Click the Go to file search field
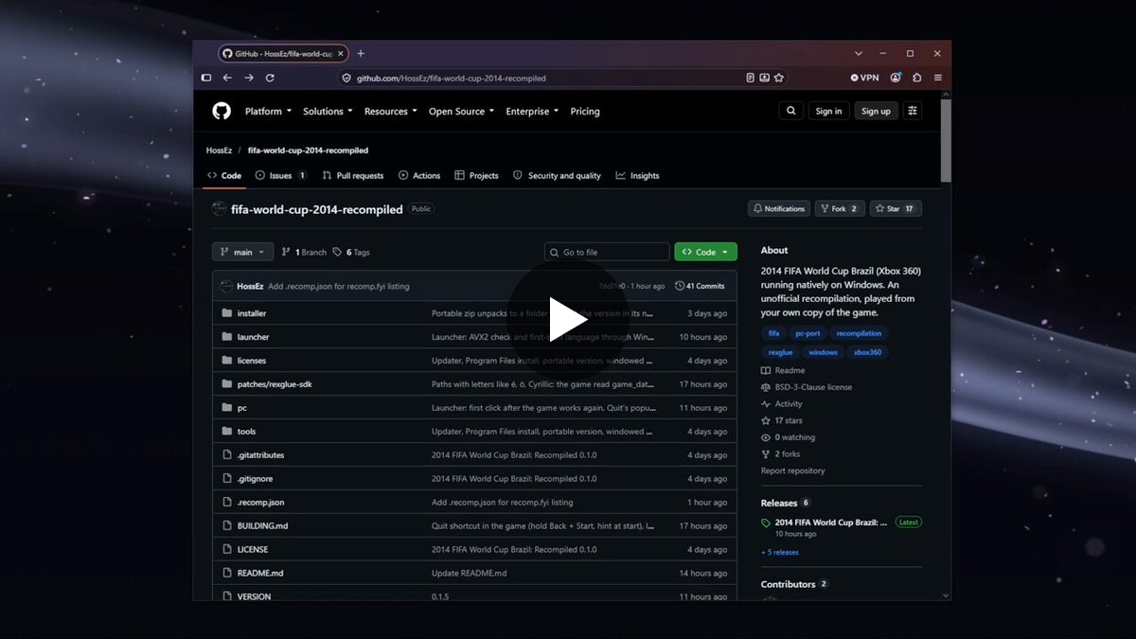 click(x=607, y=252)
